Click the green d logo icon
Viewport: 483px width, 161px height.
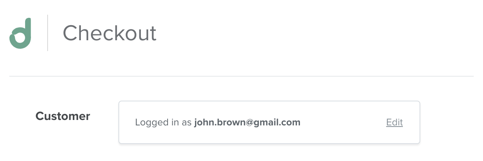(x=20, y=33)
